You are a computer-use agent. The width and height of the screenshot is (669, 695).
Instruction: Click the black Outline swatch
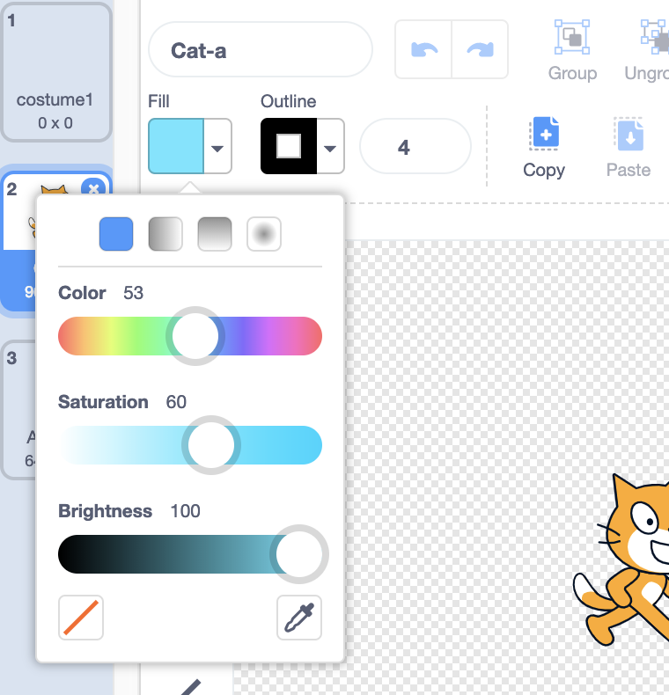(x=289, y=146)
